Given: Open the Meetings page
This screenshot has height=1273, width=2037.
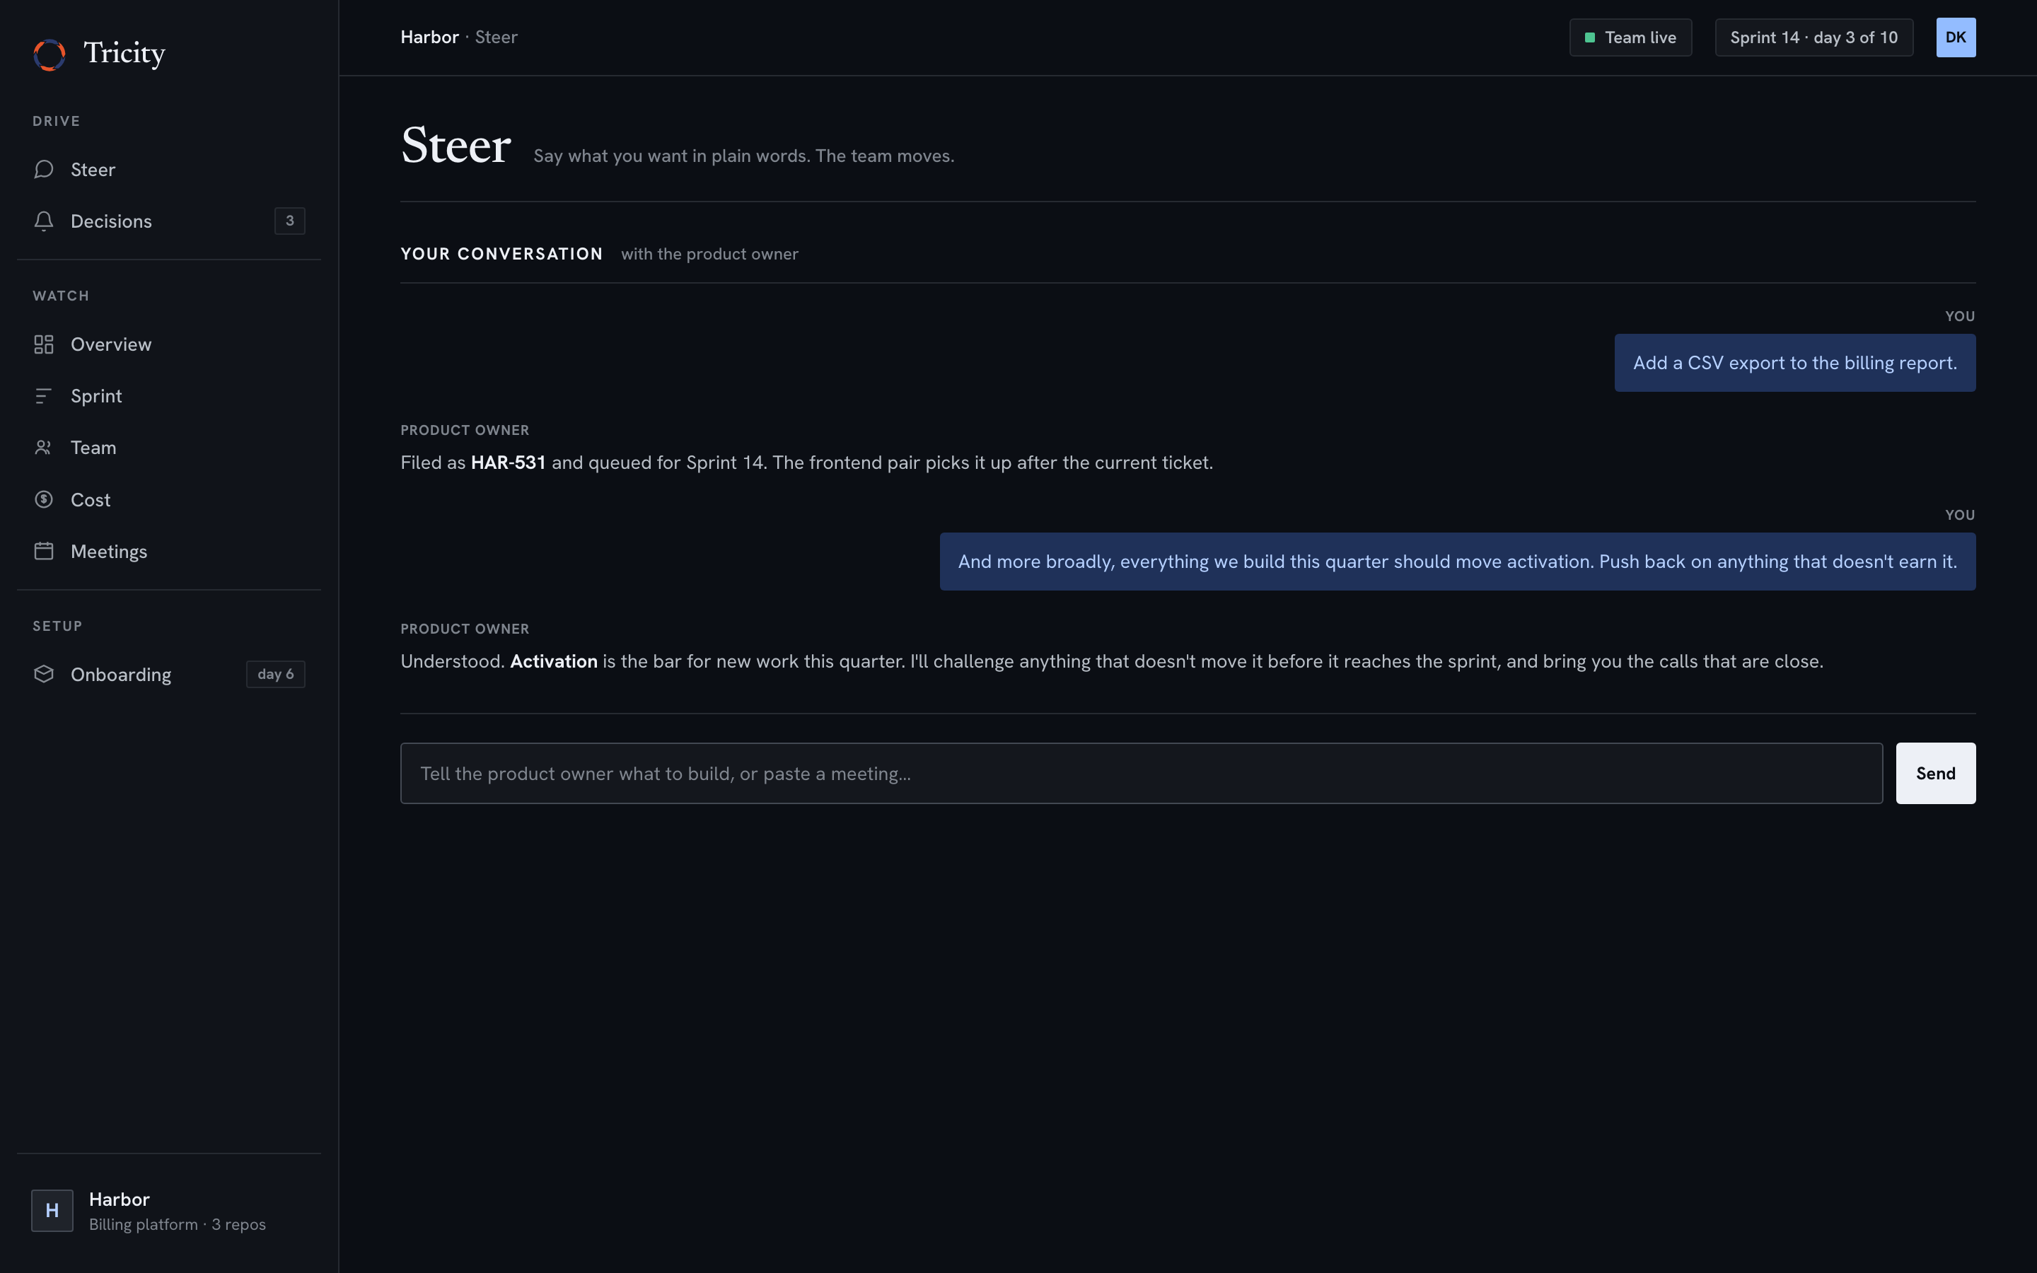Looking at the screenshot, I should (x=169, y=552).
